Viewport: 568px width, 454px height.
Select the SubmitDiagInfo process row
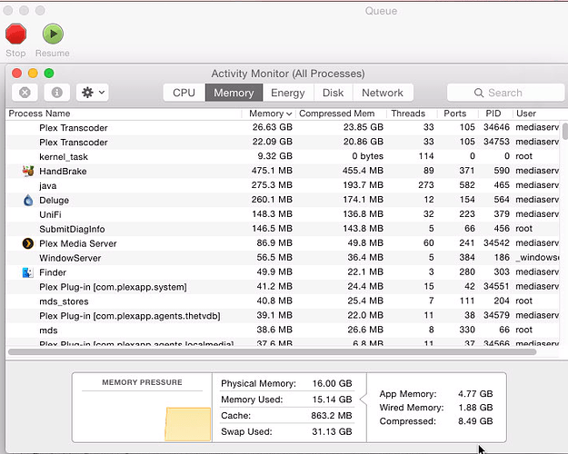(283, 229)
